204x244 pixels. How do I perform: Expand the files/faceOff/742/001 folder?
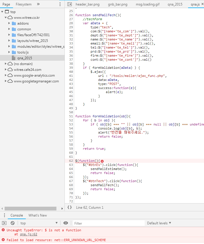pos(9,35)
